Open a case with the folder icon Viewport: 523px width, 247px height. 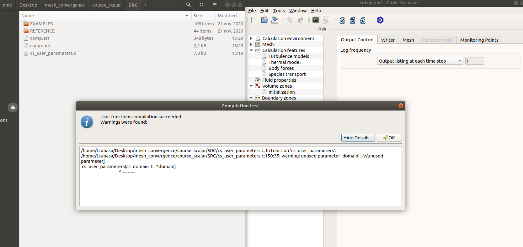tap(264, 20)
